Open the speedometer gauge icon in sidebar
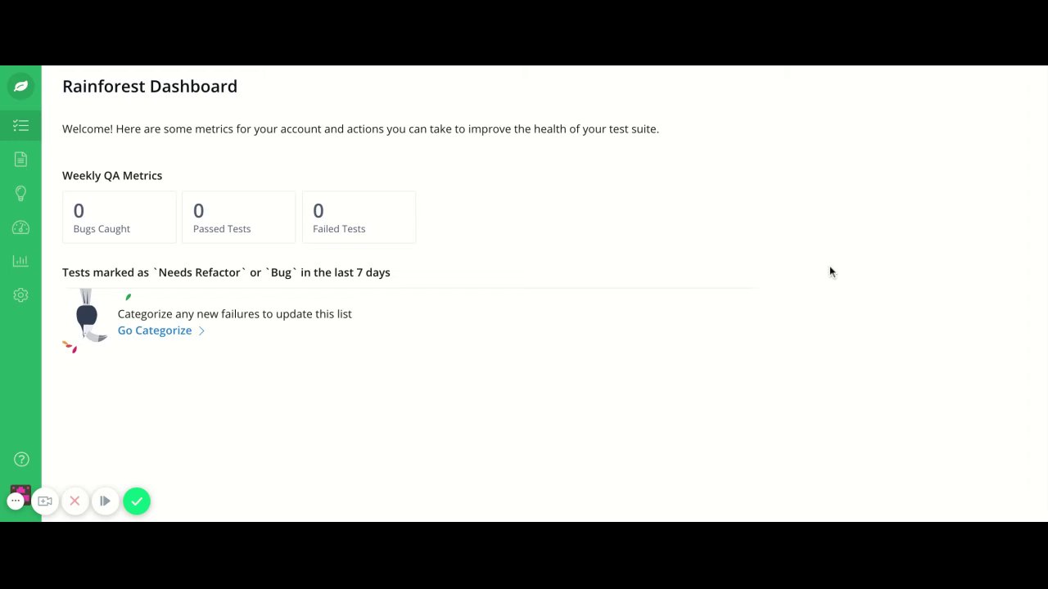Screen dimensions: 1048x589 click(20, 227)
